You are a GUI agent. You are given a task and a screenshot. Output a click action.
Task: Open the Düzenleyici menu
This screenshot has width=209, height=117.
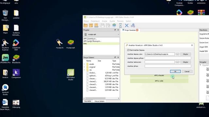95,21
